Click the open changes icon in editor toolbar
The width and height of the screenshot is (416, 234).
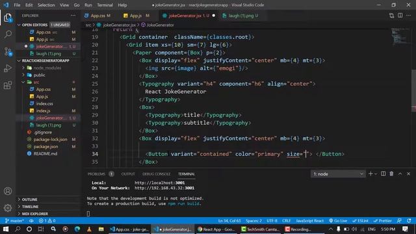391,16
